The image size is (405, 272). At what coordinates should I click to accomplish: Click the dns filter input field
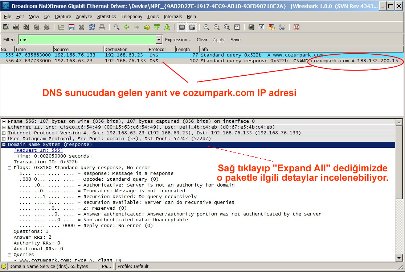click(x=87, y=40)
